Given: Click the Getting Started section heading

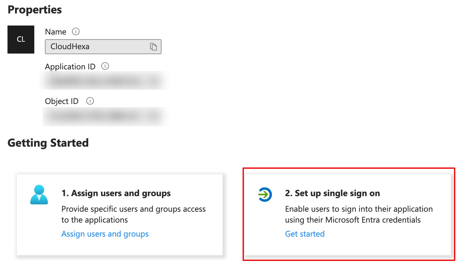Looking at the screenshot, I should tap(48, 143).
